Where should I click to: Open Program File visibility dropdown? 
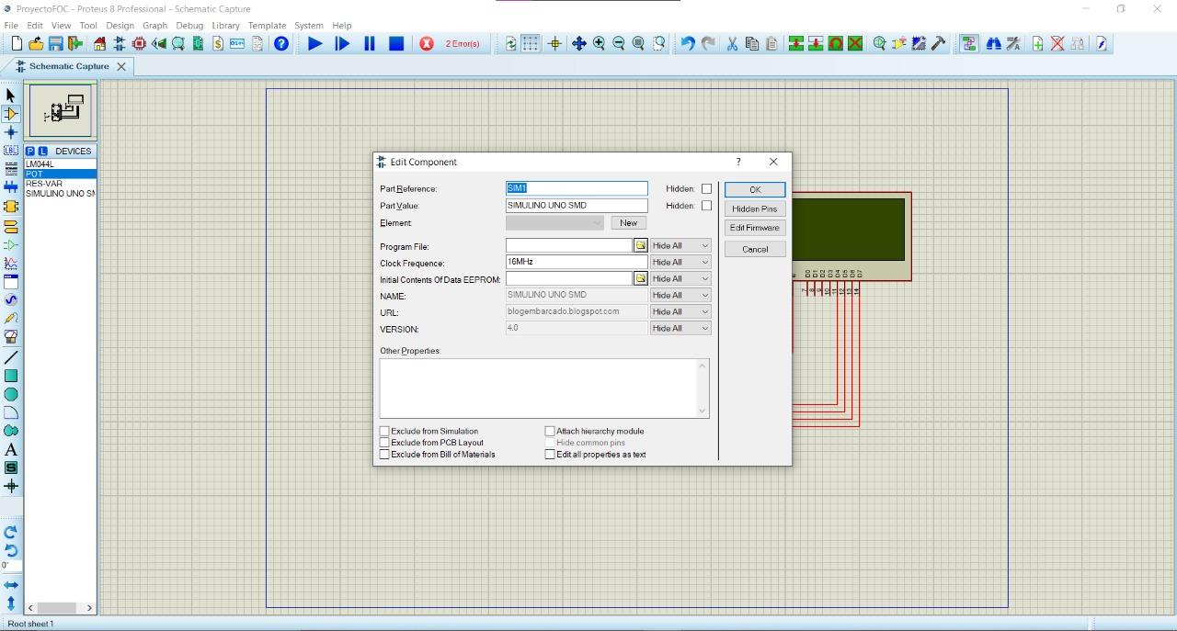click(680, 246)
